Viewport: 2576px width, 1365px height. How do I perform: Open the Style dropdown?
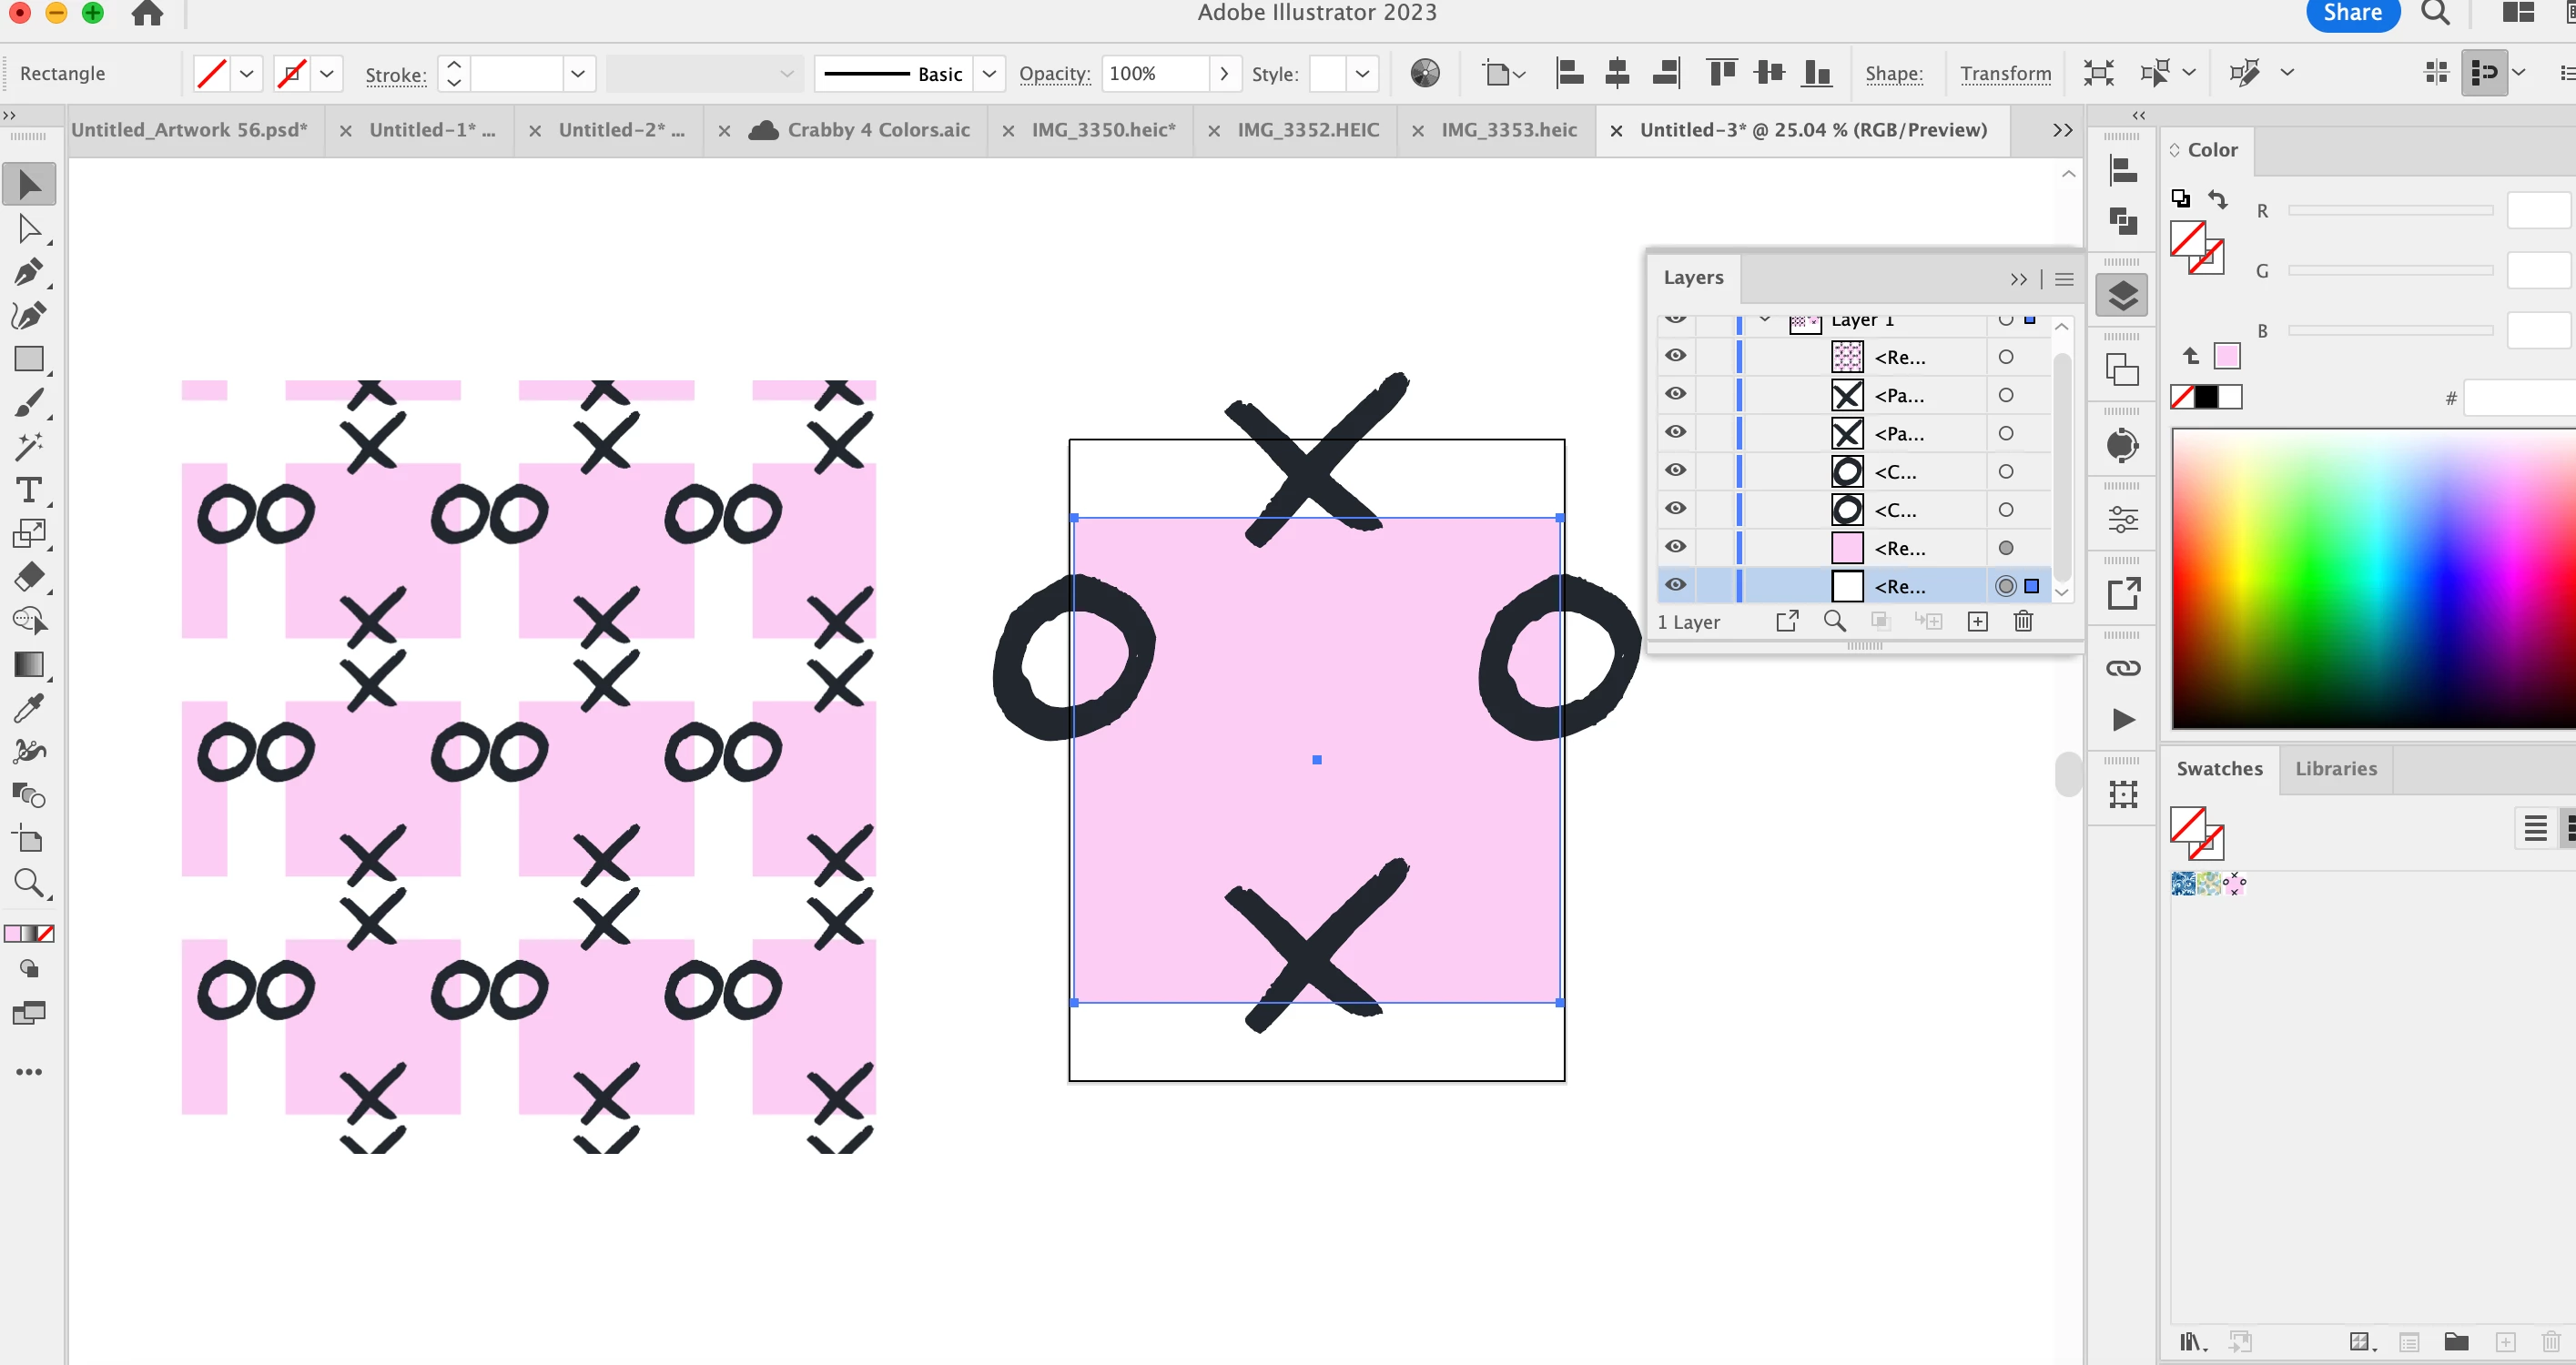tap(1361, 73)
